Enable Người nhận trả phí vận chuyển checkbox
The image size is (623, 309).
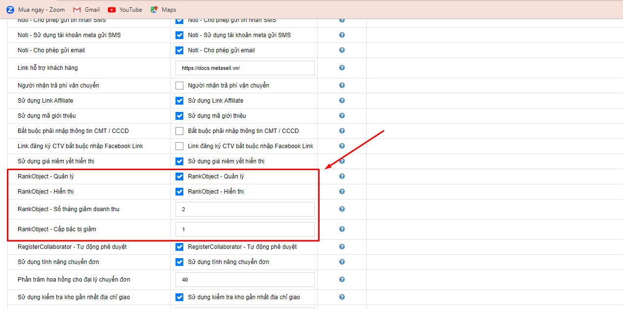179,86
